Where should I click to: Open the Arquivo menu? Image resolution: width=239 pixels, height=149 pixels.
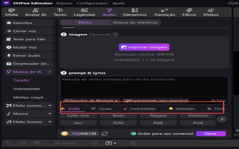[64, 3]
